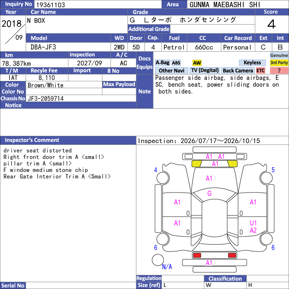Click the spare tire circle
Image resolution: width=289 pixels, height=289 pixels.
(x=158, y=260)
